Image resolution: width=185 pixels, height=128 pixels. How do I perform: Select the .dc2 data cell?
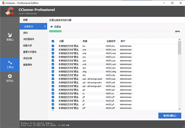[84, 68]
